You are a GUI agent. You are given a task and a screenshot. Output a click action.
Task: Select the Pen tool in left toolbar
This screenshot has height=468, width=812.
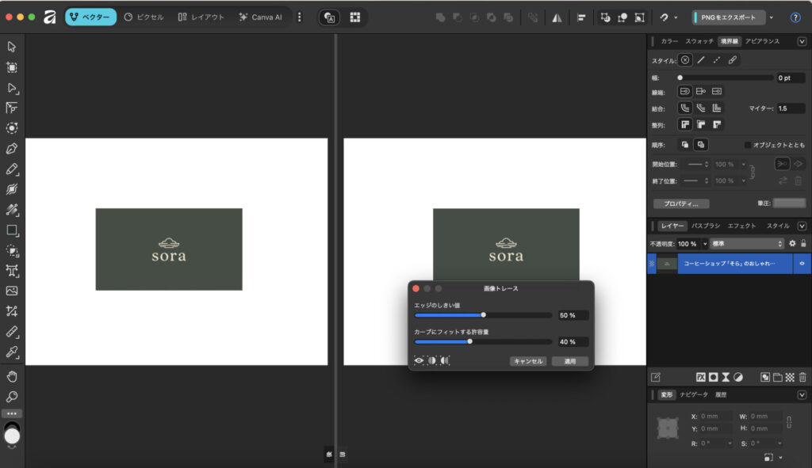point(12,149)
